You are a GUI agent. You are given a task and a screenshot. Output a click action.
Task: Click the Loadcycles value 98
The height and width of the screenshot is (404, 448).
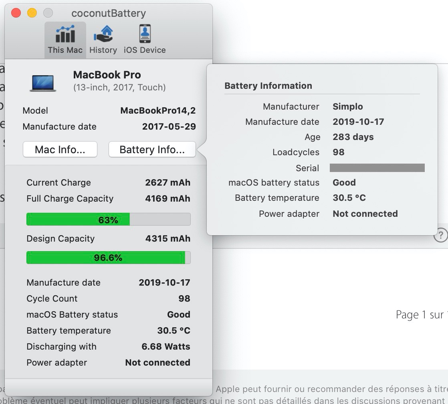[339, 152]
